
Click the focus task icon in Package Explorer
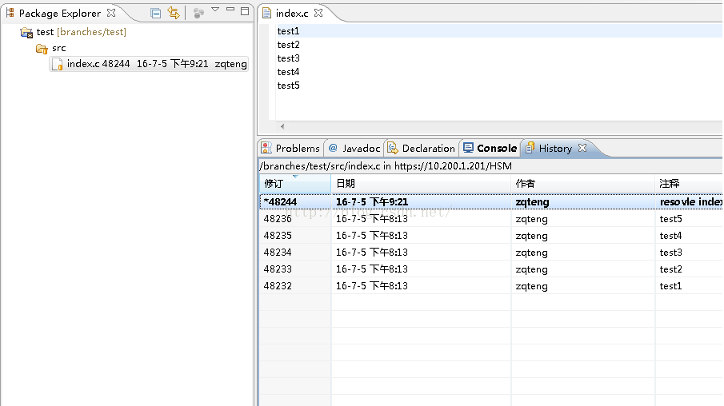[198, 14]
